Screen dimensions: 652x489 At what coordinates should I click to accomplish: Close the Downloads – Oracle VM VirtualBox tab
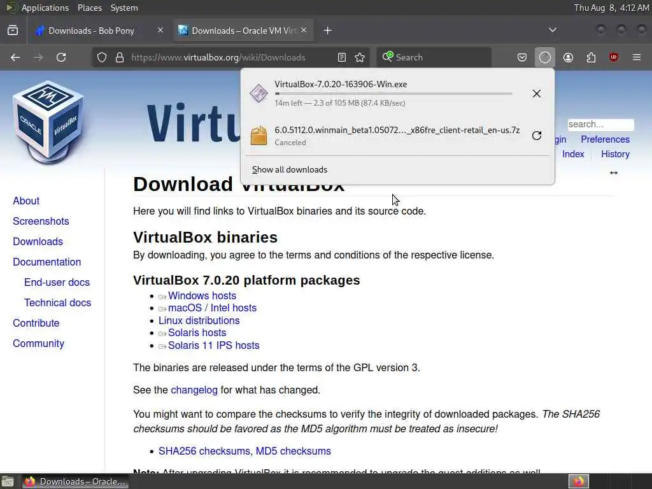coord(304,30)
